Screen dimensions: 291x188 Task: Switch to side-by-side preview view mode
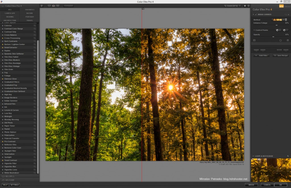click(x=58, y=6)
